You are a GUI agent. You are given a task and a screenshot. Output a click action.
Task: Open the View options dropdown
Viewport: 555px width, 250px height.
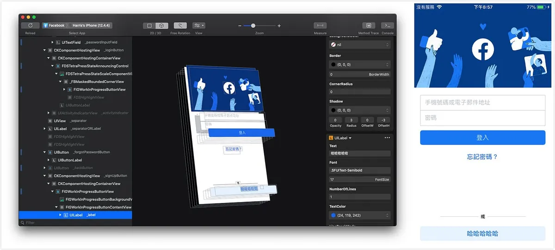pos(199,26)
